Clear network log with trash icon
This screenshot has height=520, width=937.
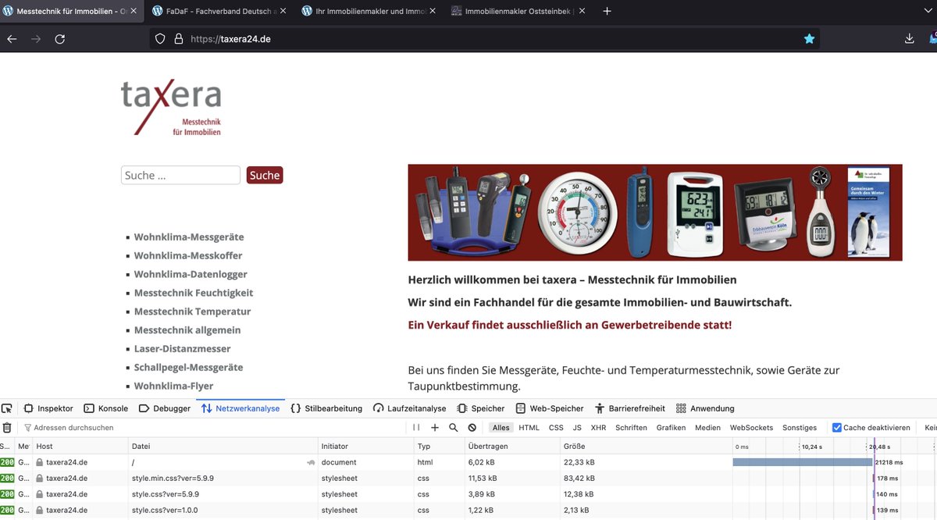pyautogui.click(x=7, y=428)
